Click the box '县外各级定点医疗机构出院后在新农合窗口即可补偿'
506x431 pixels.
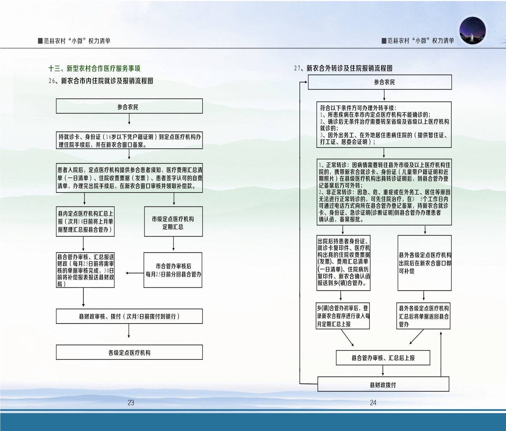pos(424,263)
